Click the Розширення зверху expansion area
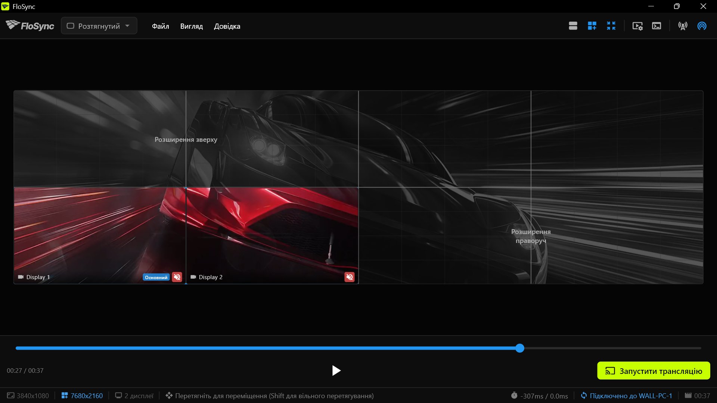This screenshot has width=717, height=403. [186, 139]
